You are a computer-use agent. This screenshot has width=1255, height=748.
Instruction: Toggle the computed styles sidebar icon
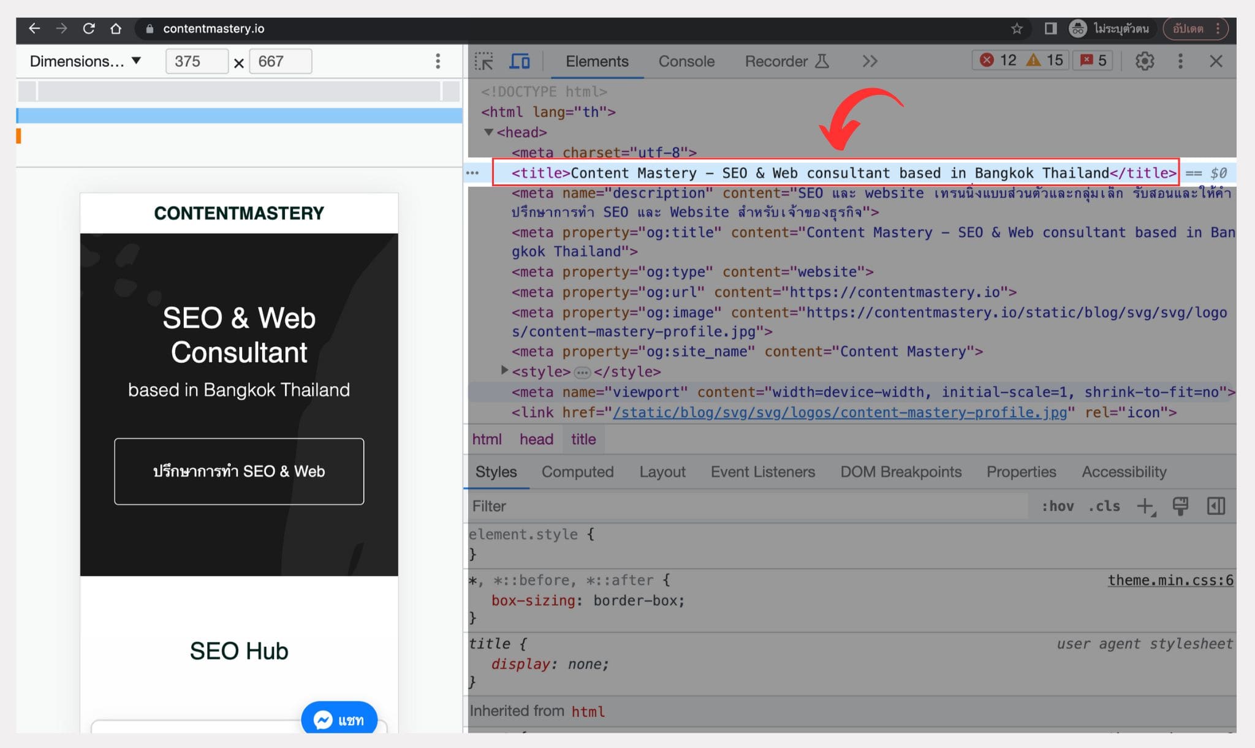(x=1216, y=506)
